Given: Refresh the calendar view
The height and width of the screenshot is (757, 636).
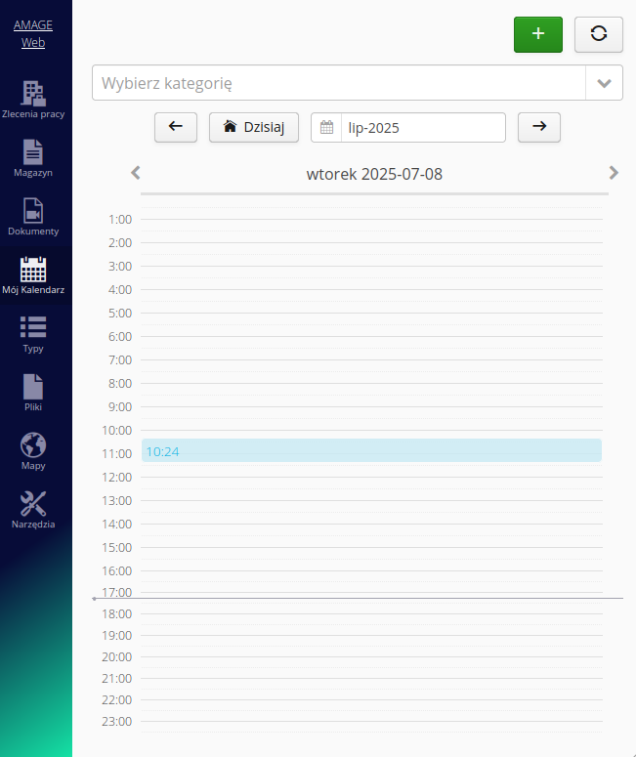Looking at the screenshot, I should pyautogui.click(x=599, y=34).
